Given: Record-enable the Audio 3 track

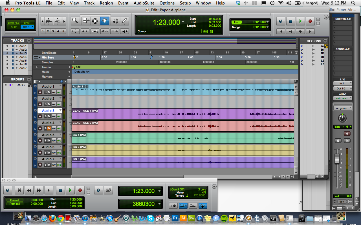Looking at the screenshot, I should (40, 116).
